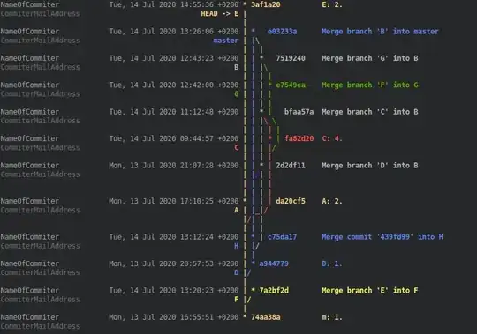Select commit hash 2d2df11
477x334 pixels.
(x=291, y=166)
